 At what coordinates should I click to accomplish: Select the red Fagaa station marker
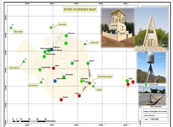pos(79,96)
